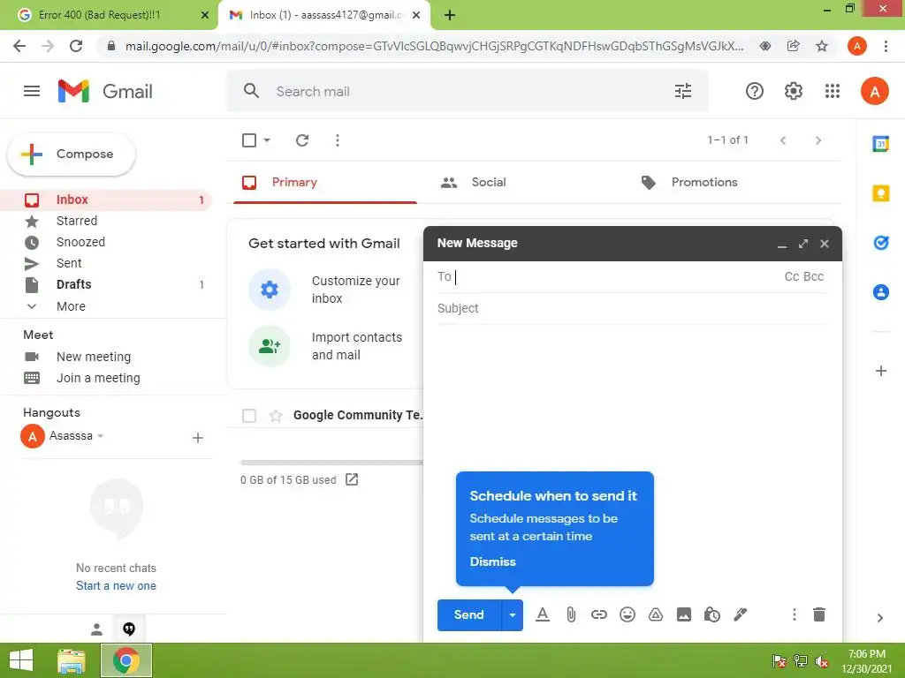Insert link in new message
Image resolution: width=905 pixels, height=678 pixels.
pos(599,614)
